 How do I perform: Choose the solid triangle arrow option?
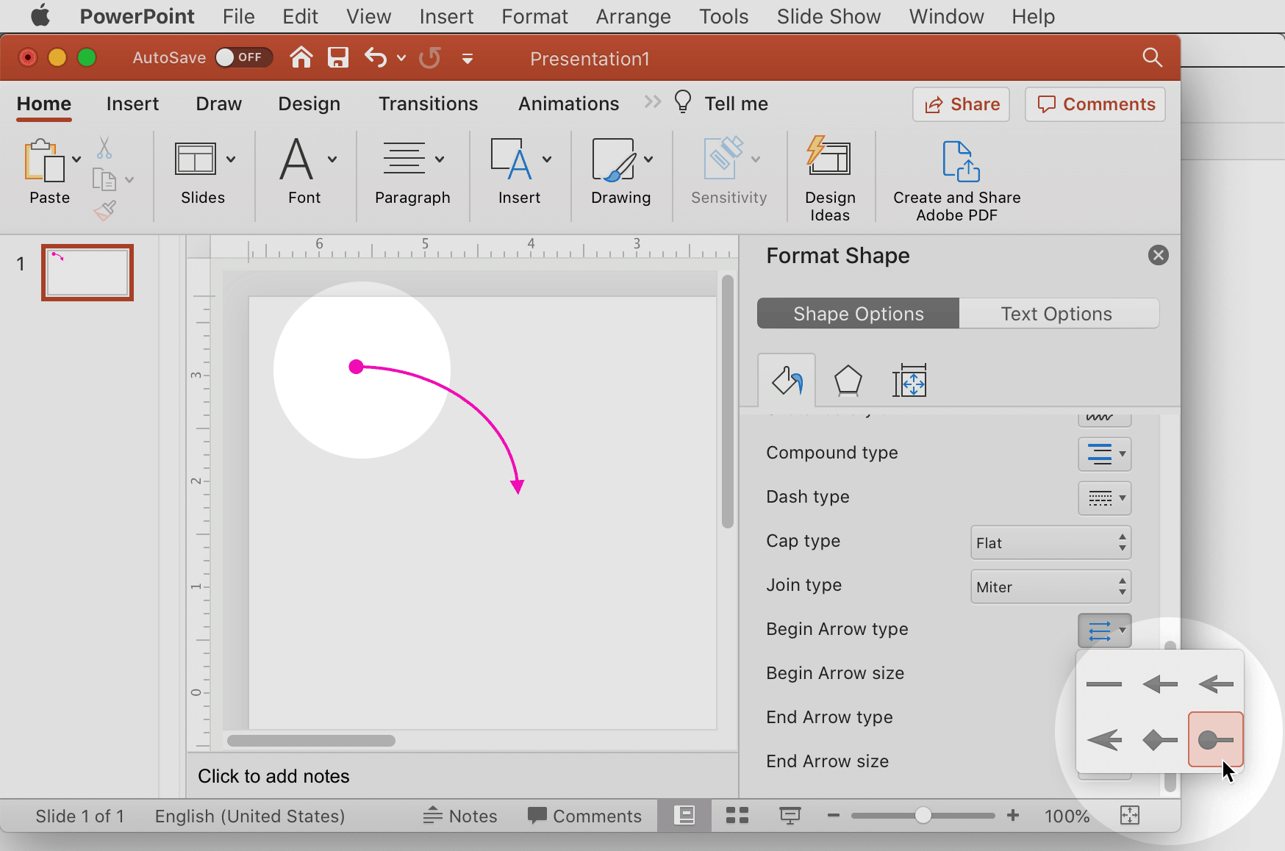click(1160, 684)
